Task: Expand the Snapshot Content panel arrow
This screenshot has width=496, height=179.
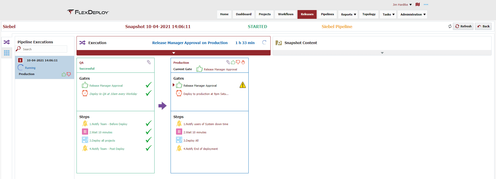Action: pos(382,53)
